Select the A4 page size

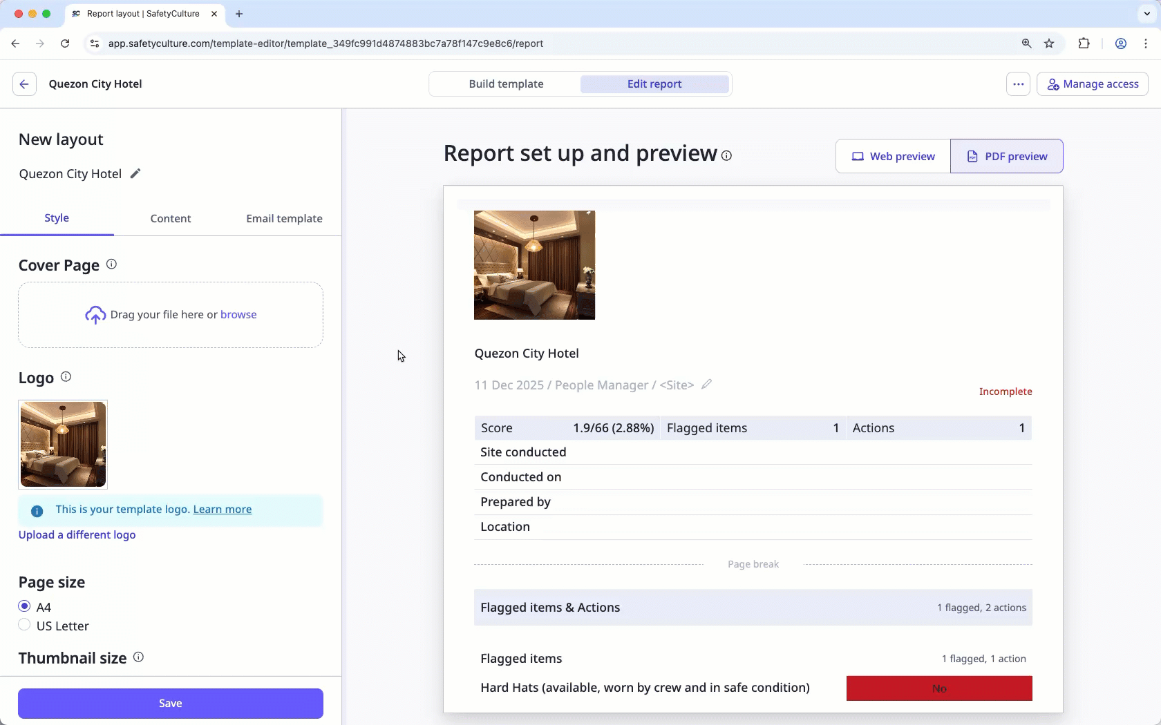pos(25,606)
